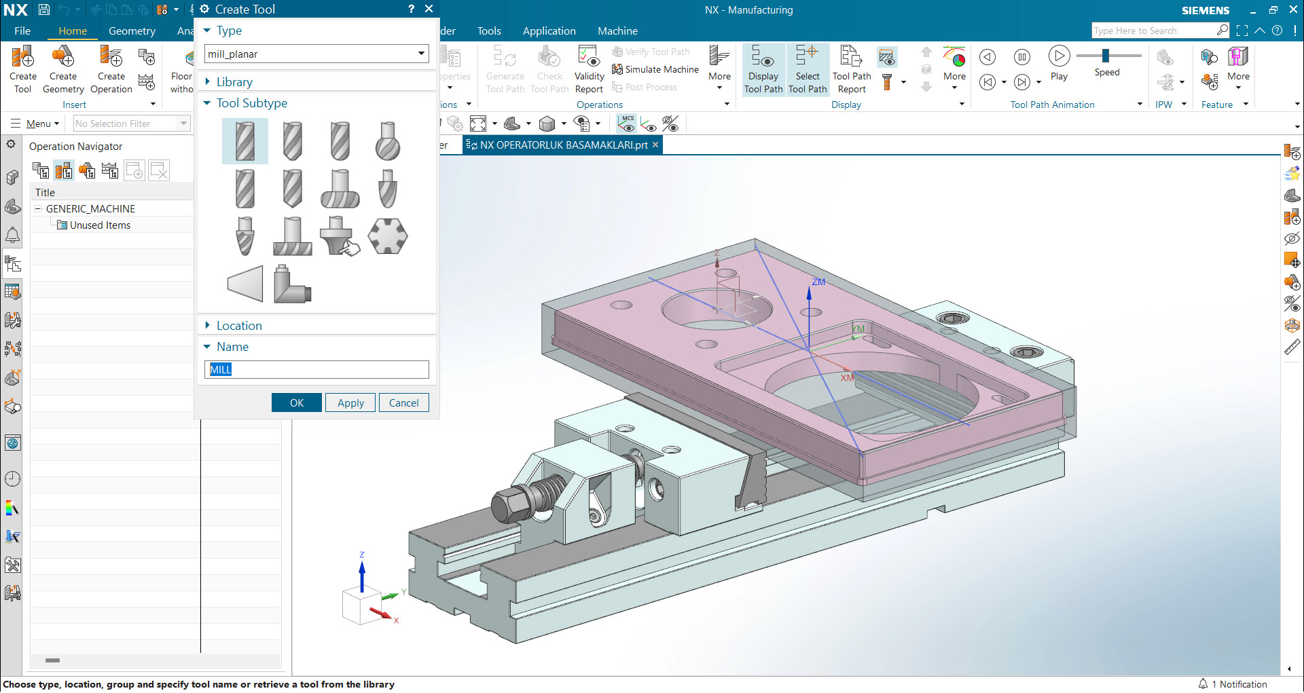Screen dimensions: 1304x693
Task: Toggle the Show and Hide icon in sidebar
Action: point(1292,304)
